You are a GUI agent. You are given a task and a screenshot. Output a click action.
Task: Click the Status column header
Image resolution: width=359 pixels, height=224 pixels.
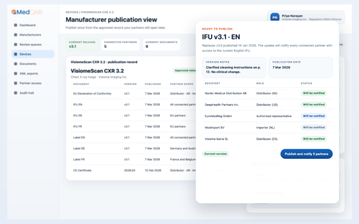click(x=306, y=84)
